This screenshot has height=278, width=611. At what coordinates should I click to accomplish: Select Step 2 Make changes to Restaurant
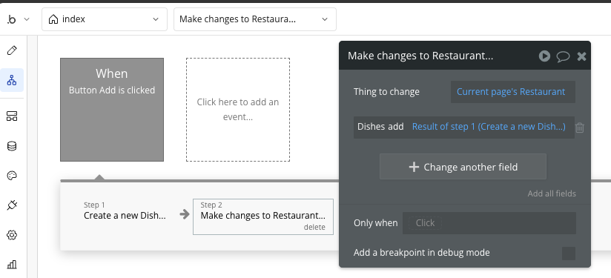(x=263, y=217)
